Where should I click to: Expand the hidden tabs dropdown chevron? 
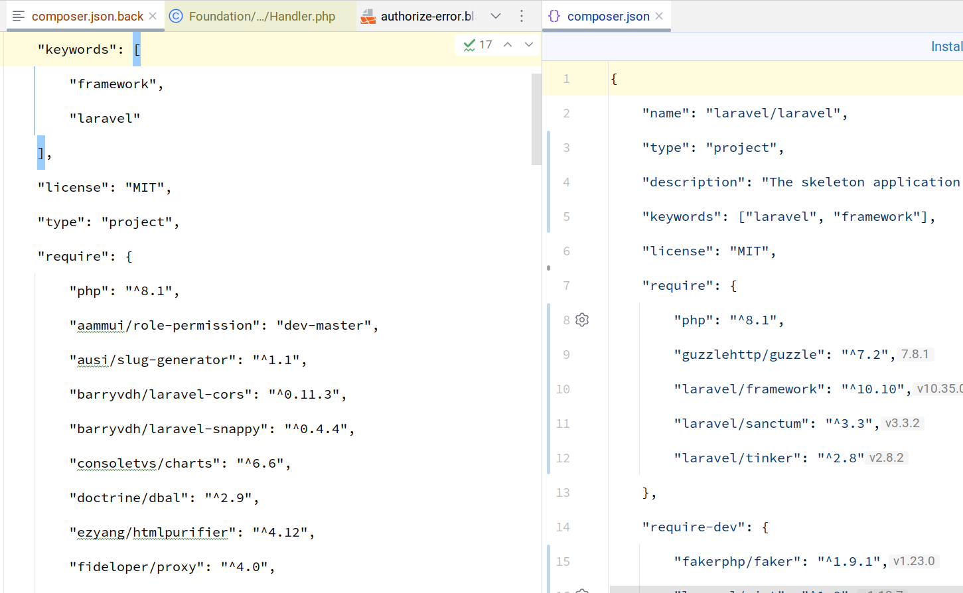tap(496, 16)
